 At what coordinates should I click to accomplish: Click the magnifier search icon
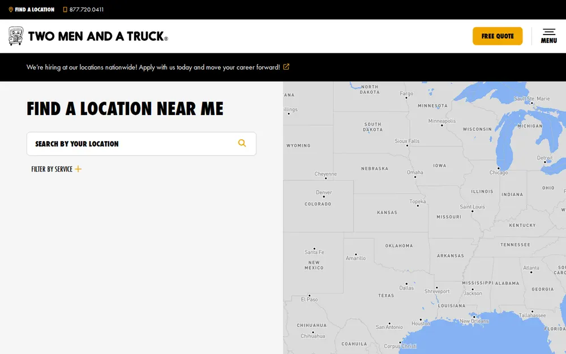pos(242,143)
